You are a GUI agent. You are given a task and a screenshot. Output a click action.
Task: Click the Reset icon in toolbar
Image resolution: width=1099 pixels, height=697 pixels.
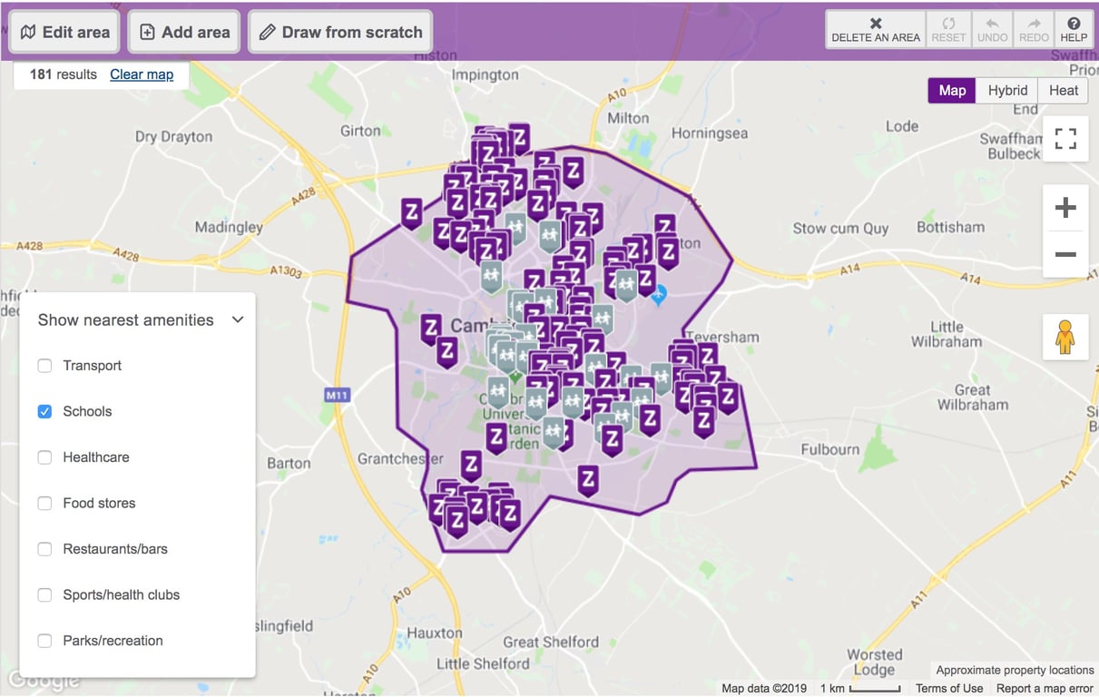coord(949,24)
